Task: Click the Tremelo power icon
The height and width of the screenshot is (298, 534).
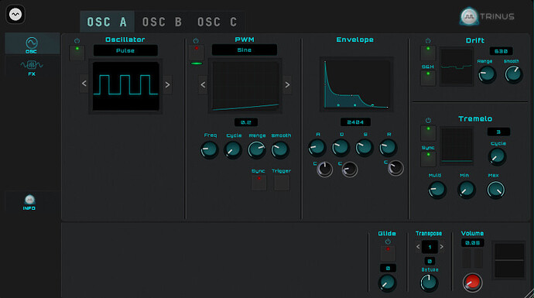Action: [x=428, y=120]
